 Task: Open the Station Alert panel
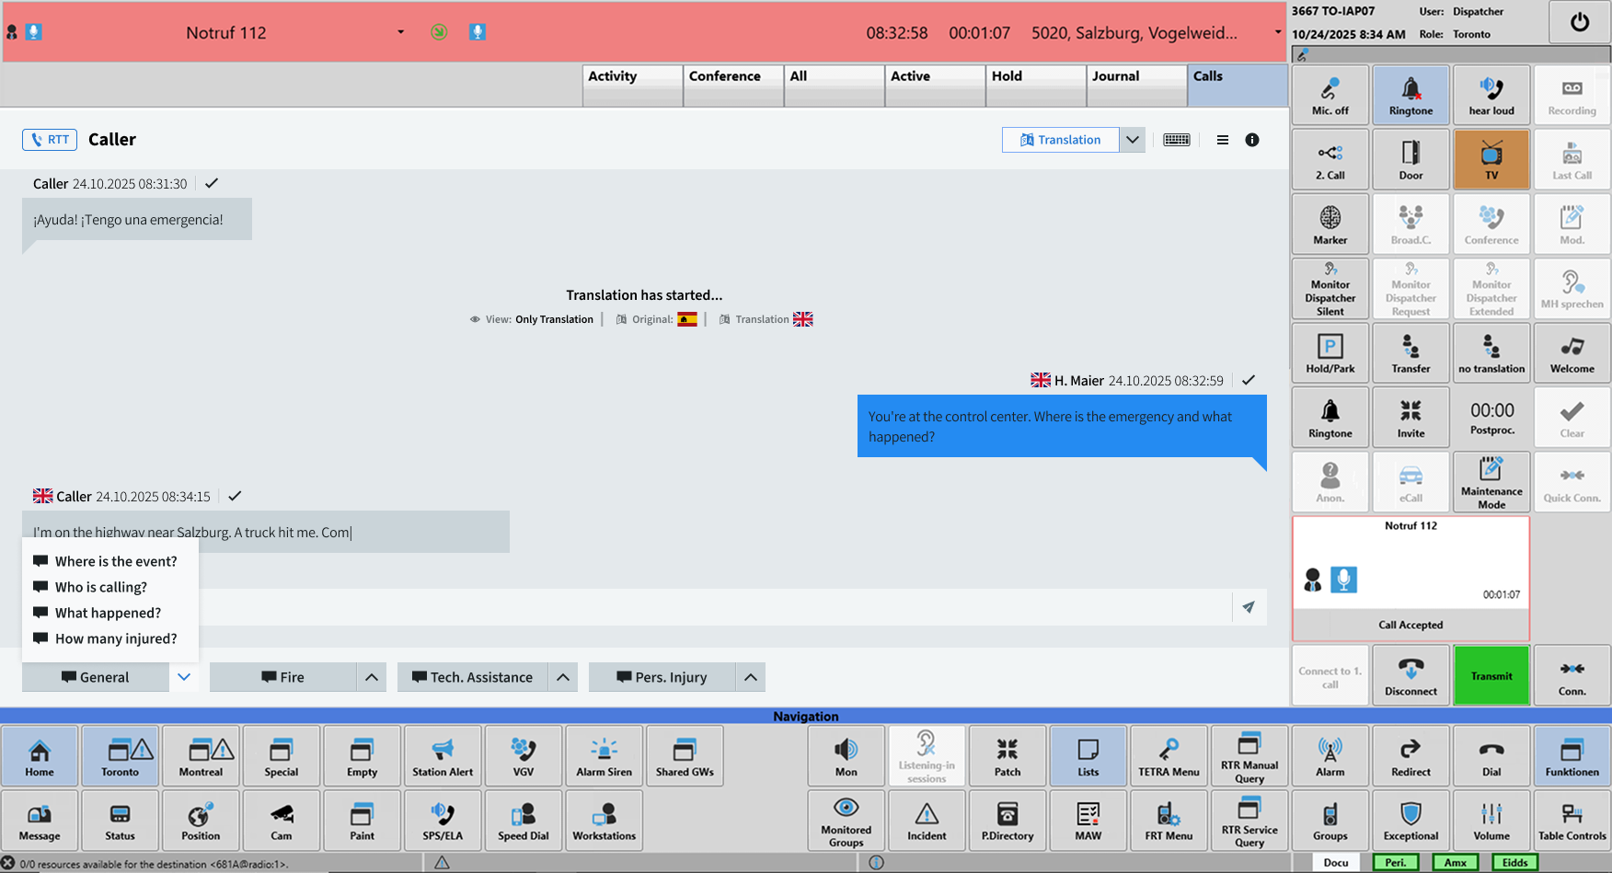[443, 756]
